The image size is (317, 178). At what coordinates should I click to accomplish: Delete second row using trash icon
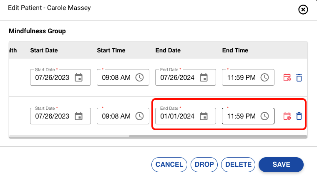pos(299,116)
